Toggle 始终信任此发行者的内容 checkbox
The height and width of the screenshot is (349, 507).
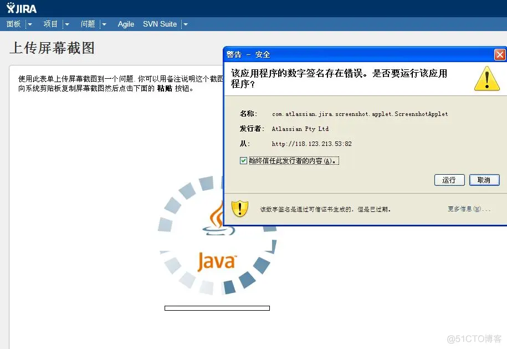click(x=243, y=160)
